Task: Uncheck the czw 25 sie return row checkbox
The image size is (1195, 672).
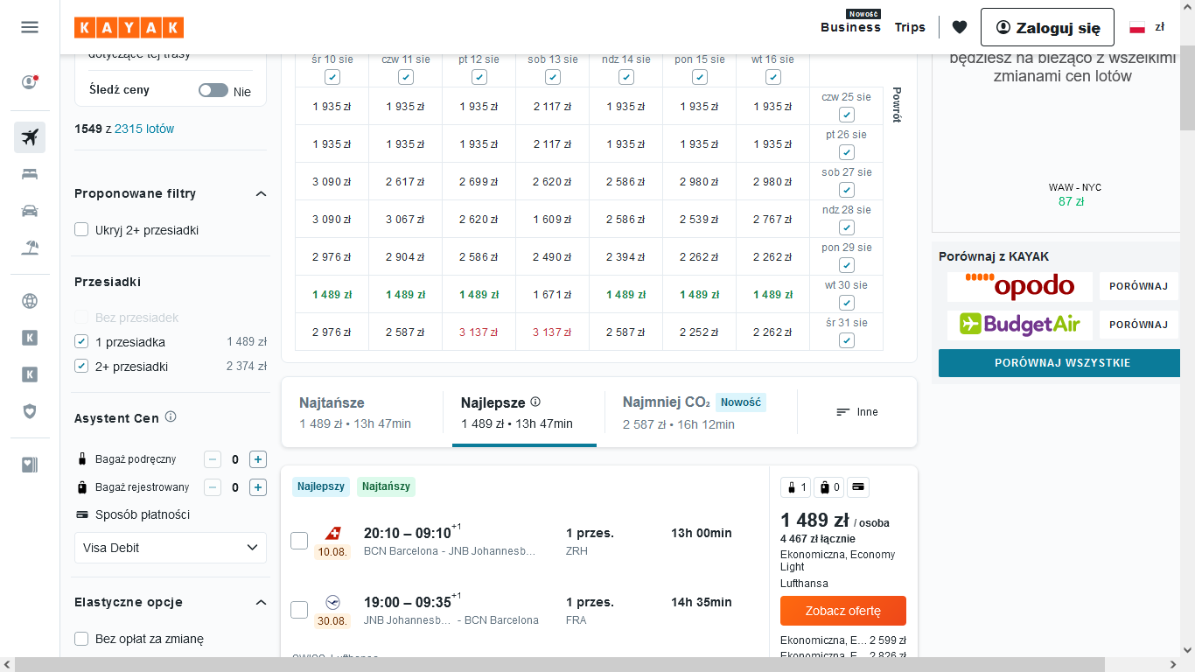Action: (847, 115)
